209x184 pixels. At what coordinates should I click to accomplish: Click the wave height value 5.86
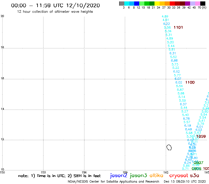point(186,166)
